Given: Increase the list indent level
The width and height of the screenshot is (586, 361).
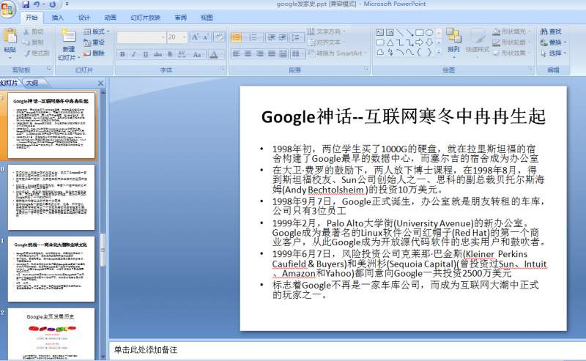Looking at the screenshot, I should 283,37.
